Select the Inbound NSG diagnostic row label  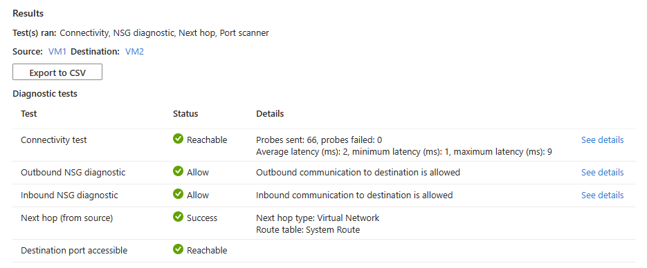click(69, 195)
